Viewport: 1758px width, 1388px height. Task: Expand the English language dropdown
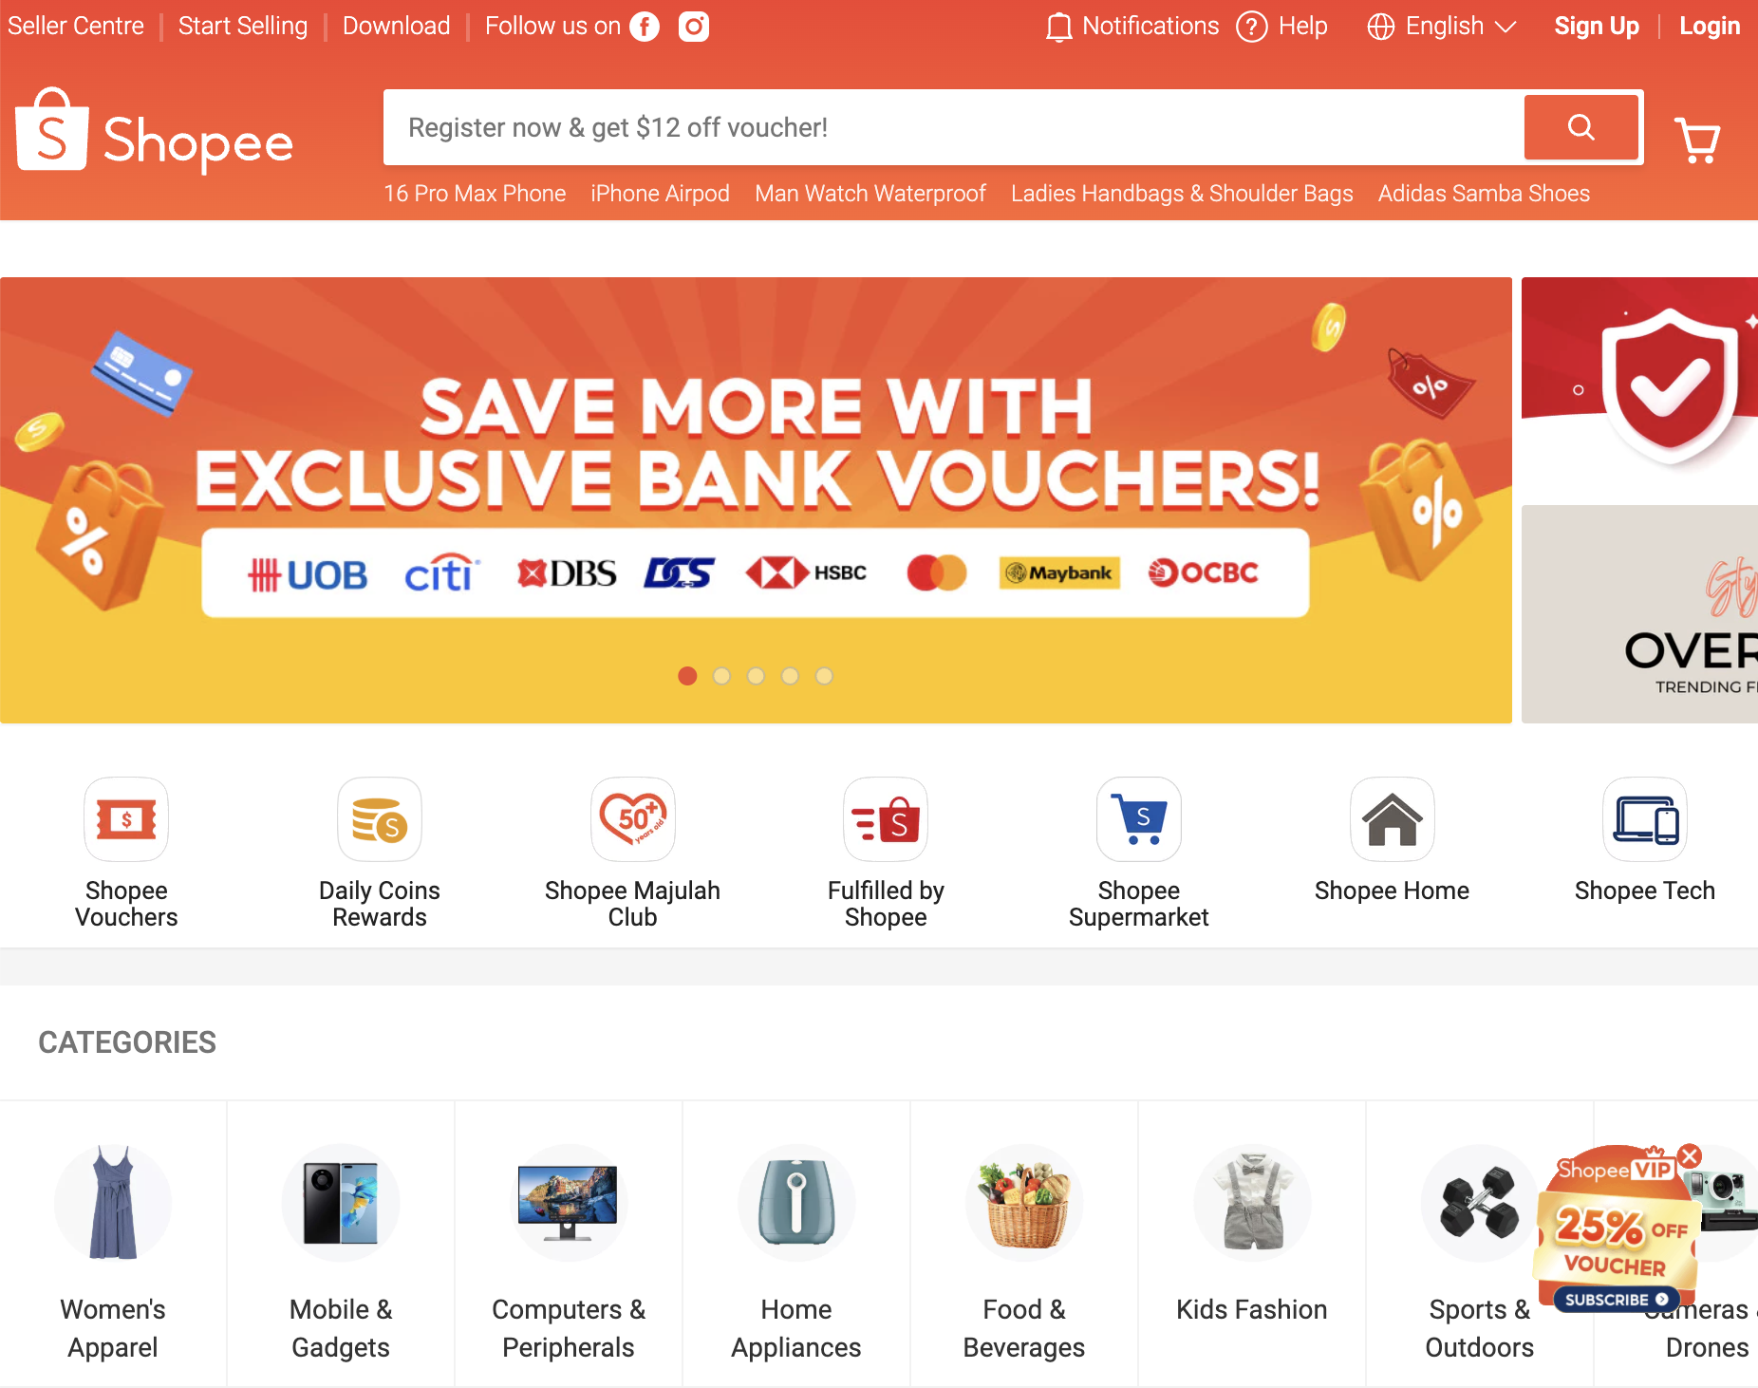pos(1442,27)
